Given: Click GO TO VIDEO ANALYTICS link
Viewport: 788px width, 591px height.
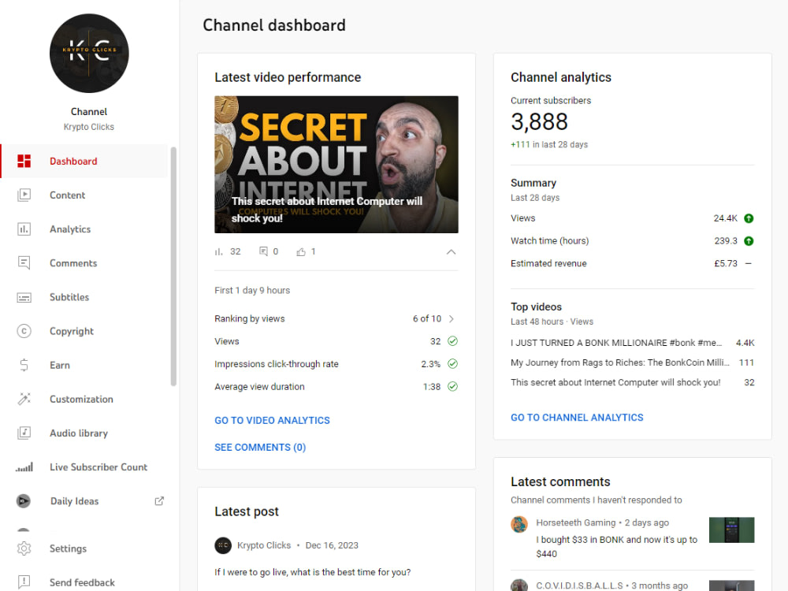Looking at the screenshot, I should click(x=272, y=420).
